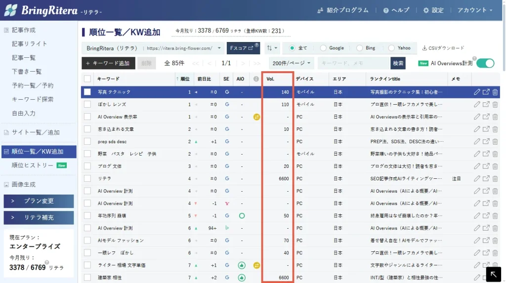506x283 pixels.
Task: Click ランクインtitle of 建築家 相性 row
Action: coord(406,278)
